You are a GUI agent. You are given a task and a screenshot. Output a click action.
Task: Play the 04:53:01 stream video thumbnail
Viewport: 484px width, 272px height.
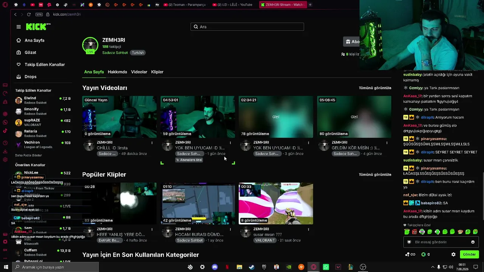(x=198, y=117)
